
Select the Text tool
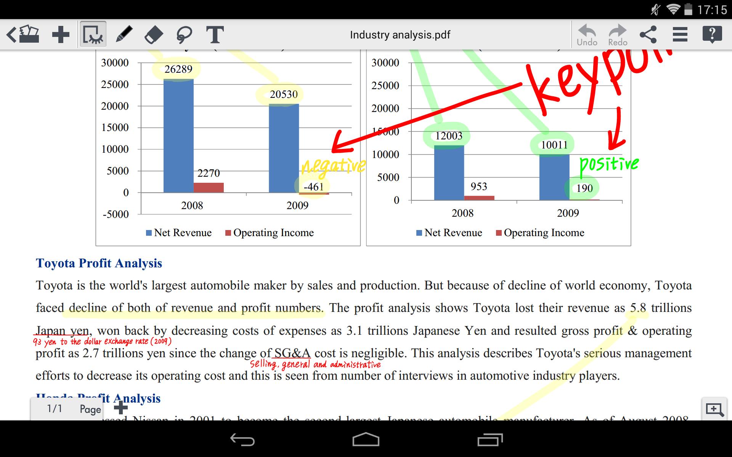coord(215,35)
